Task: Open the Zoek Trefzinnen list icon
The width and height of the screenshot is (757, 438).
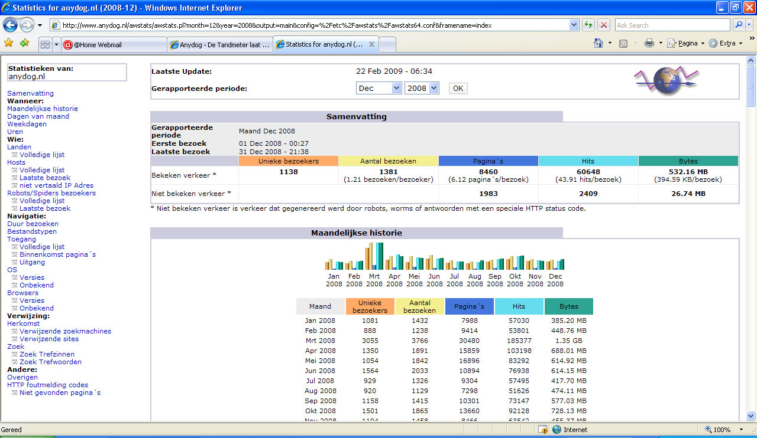Action: pyautogui.click(x=15, y=354)
